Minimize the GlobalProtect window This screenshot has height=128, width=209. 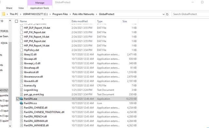193,2
